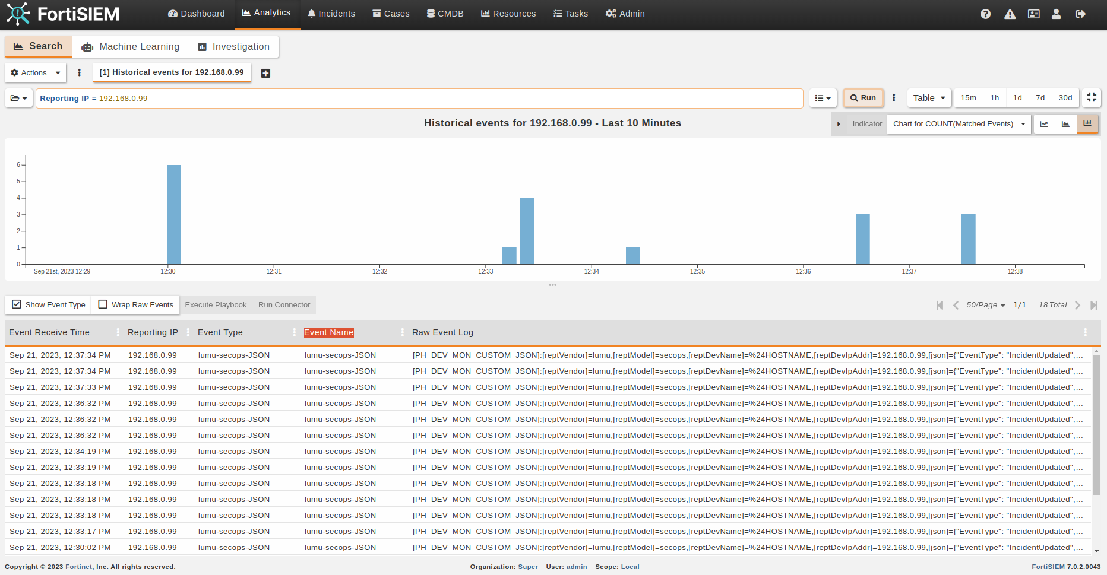Screen dimensions: 1107x575
Task: Open the Incidents menu
Action: point(331,14)
